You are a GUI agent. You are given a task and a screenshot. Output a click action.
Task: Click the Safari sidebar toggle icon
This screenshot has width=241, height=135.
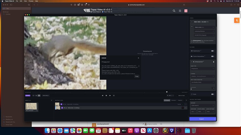click(x=11, y=5)
